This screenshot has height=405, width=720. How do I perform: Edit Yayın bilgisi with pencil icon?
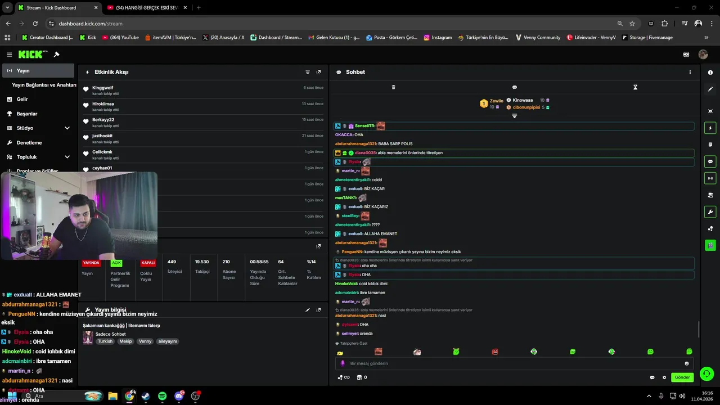[x=308, y=310]
